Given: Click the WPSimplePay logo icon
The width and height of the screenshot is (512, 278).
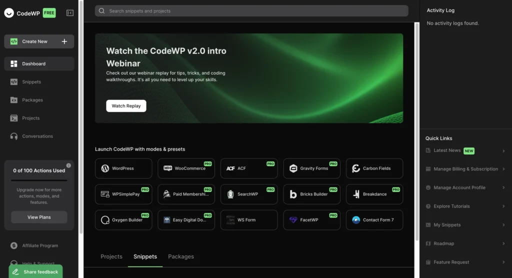Looking at the screenshot, I should 105,194.
